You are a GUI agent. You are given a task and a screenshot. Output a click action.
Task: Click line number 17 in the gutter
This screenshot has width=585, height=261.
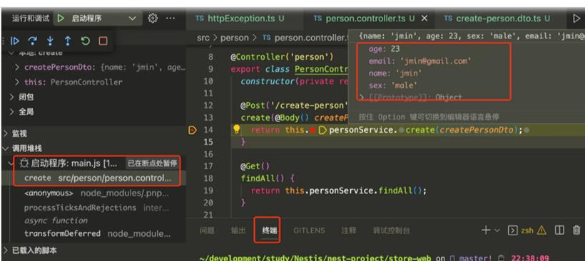tap(208, 166)
